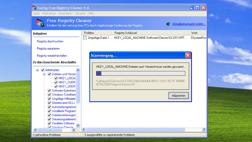Close the Scannvorgang dialog with its X
252x142 pixels.
tap(188, 55)
